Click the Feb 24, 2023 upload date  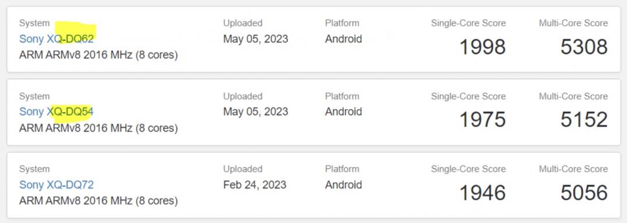[x=255, y=185]
